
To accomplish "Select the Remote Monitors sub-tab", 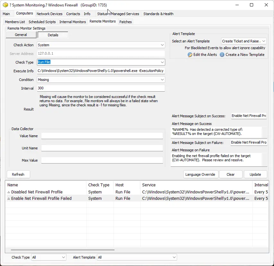I will [103, 21].
